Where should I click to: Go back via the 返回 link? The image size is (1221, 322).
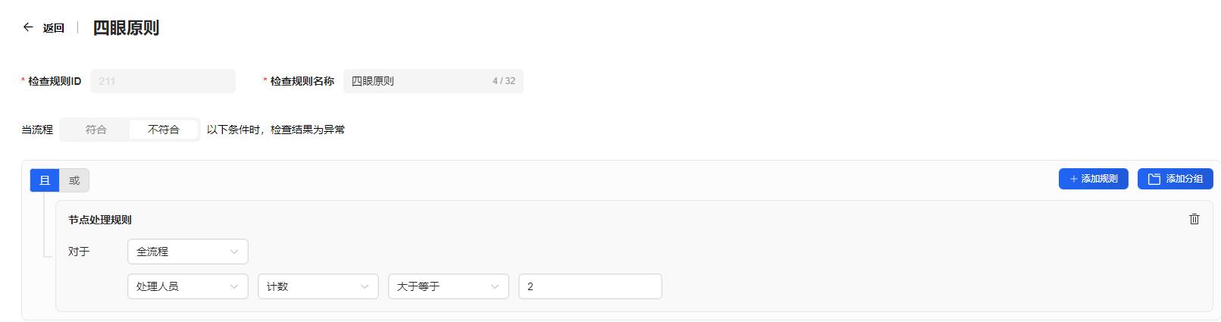point(54,28)
